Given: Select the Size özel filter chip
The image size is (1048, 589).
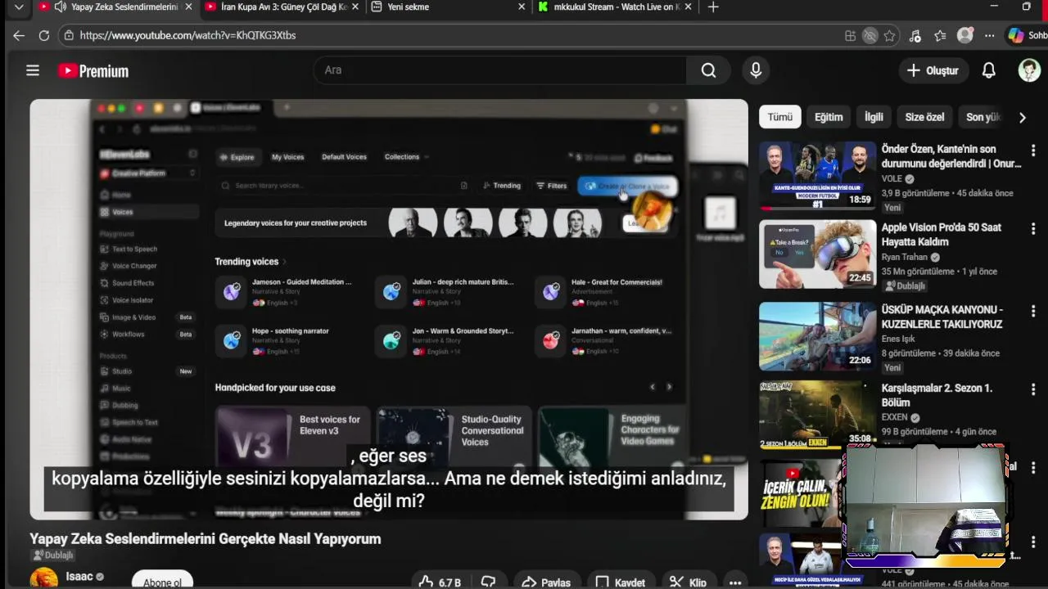Looking at the screenshot, I should (x=924, y=117).
